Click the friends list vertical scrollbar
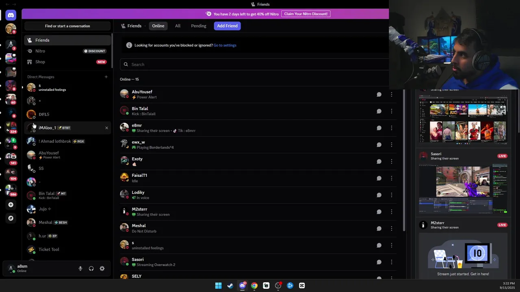Viewport: 520px width, 292px height. (x=404, y=160)
